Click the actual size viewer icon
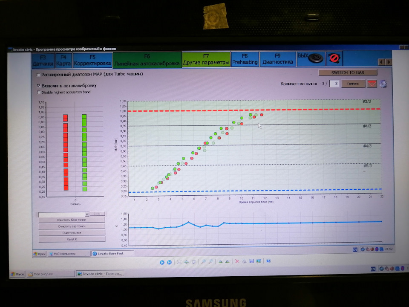The width and height of the screenshot is (409, 307). tap(187, 262)
